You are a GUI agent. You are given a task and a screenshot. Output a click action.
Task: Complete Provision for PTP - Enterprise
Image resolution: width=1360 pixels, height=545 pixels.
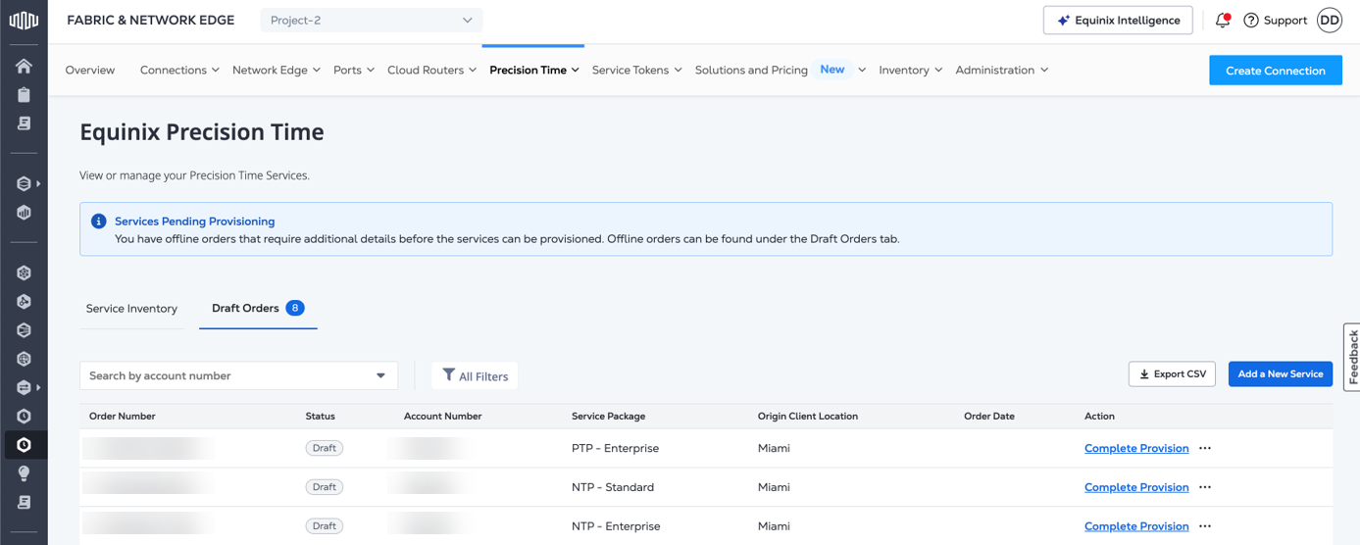pos(1136,448)
